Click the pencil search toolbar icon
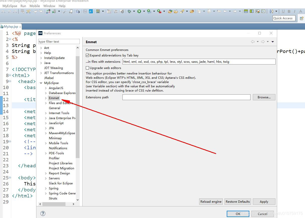 182,11
